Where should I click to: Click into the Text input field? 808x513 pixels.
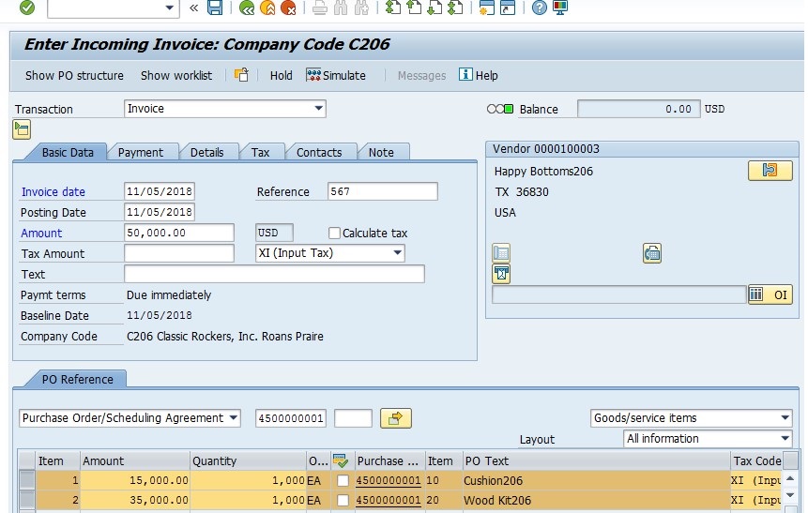click(x=274, y=274)
